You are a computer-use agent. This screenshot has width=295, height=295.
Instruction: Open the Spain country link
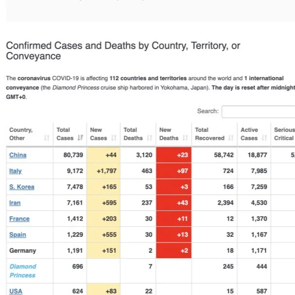17,235
